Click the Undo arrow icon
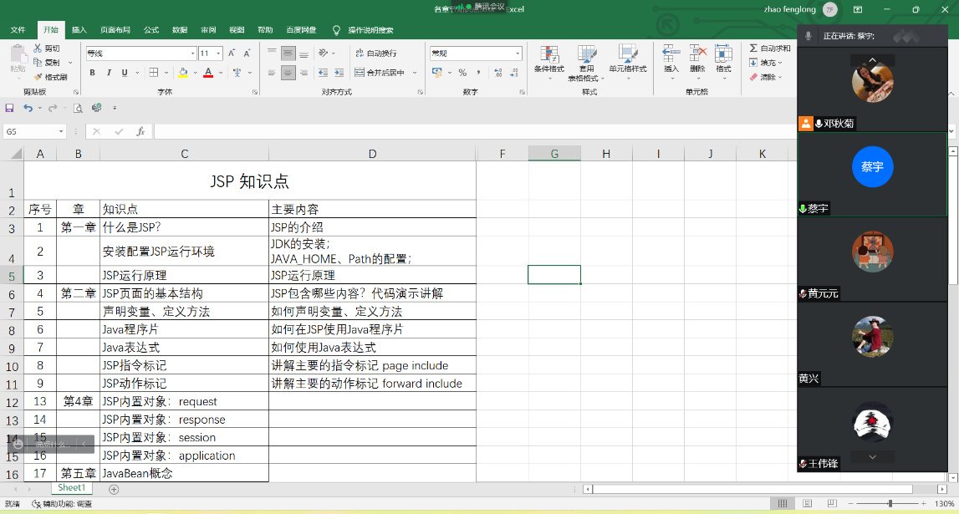This screenshot has width=959, height=514. click(28, 108)
